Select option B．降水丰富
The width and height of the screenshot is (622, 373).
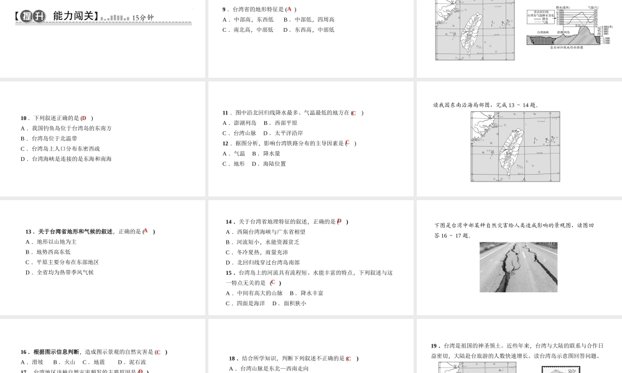(307, 293)
